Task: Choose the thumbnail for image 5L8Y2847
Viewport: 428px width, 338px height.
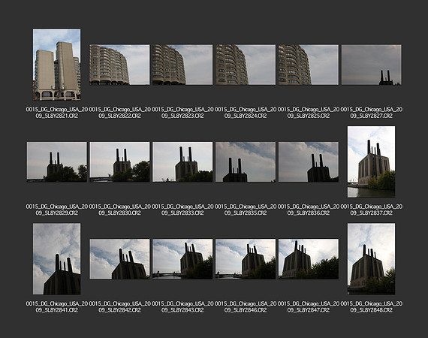Action: [309, 259]
